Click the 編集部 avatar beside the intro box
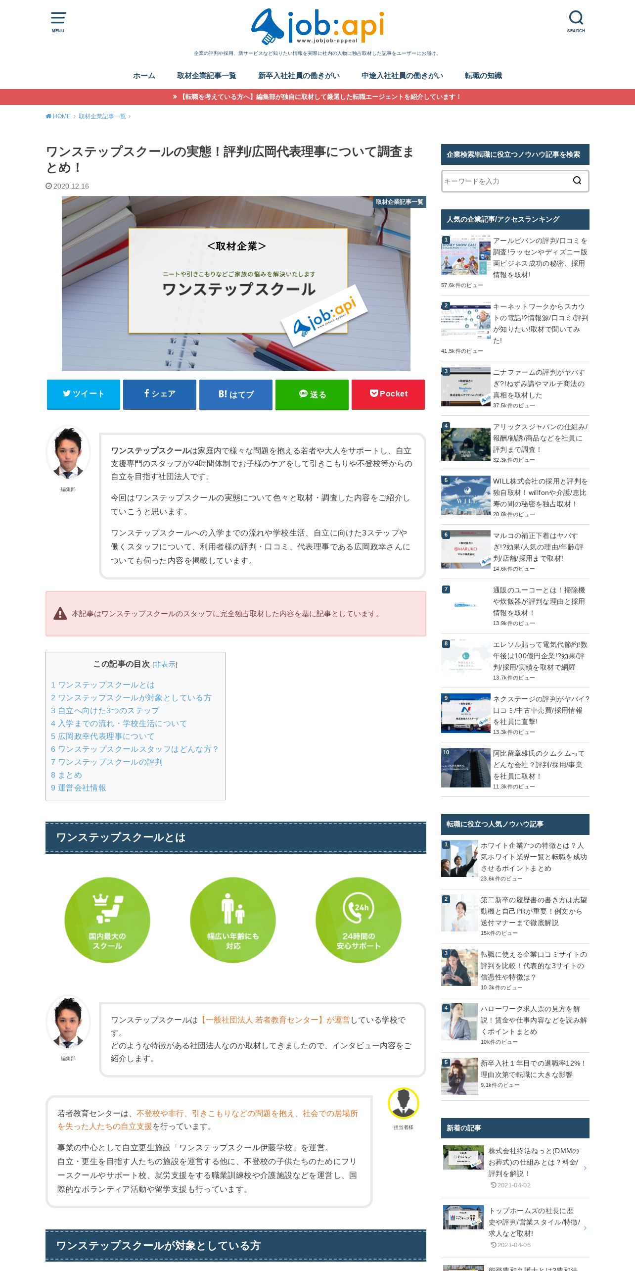Image resolution: width=635 pixels, height=1271 pixels. click(x=68, y=452)
